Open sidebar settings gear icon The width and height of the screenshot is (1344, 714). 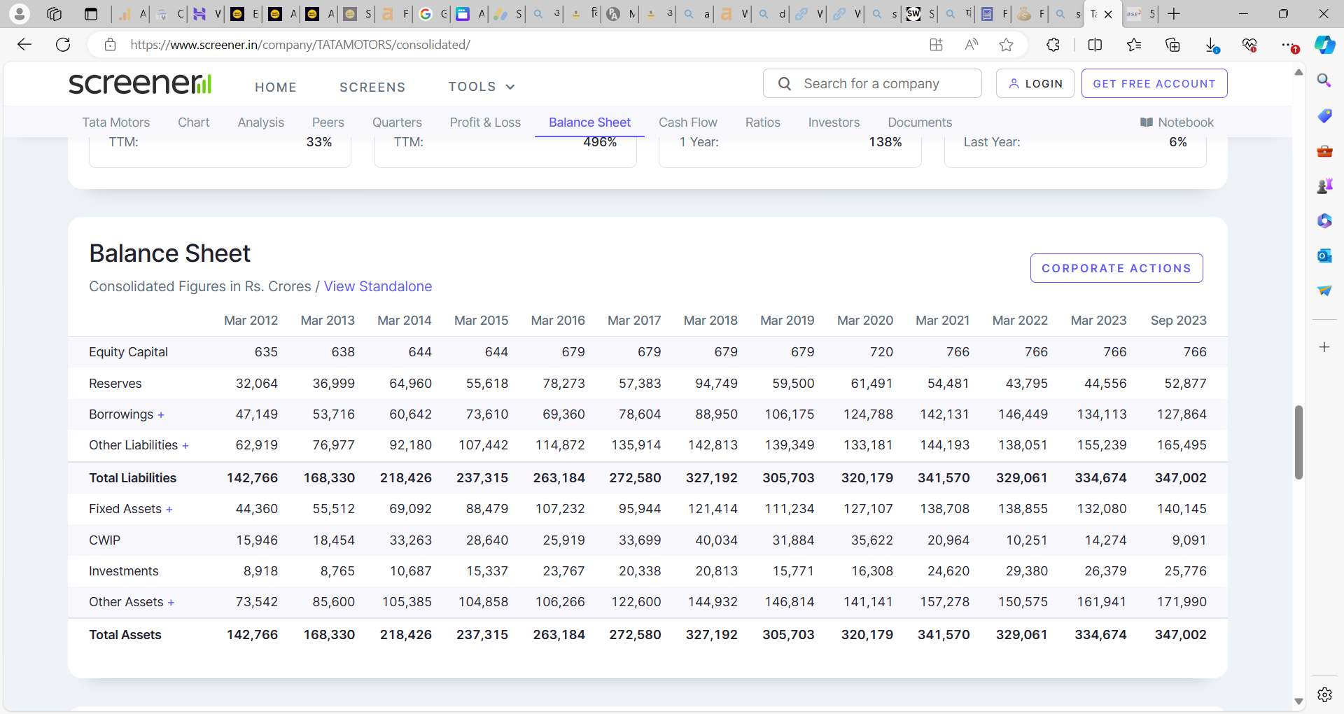tap(1324, 694)
